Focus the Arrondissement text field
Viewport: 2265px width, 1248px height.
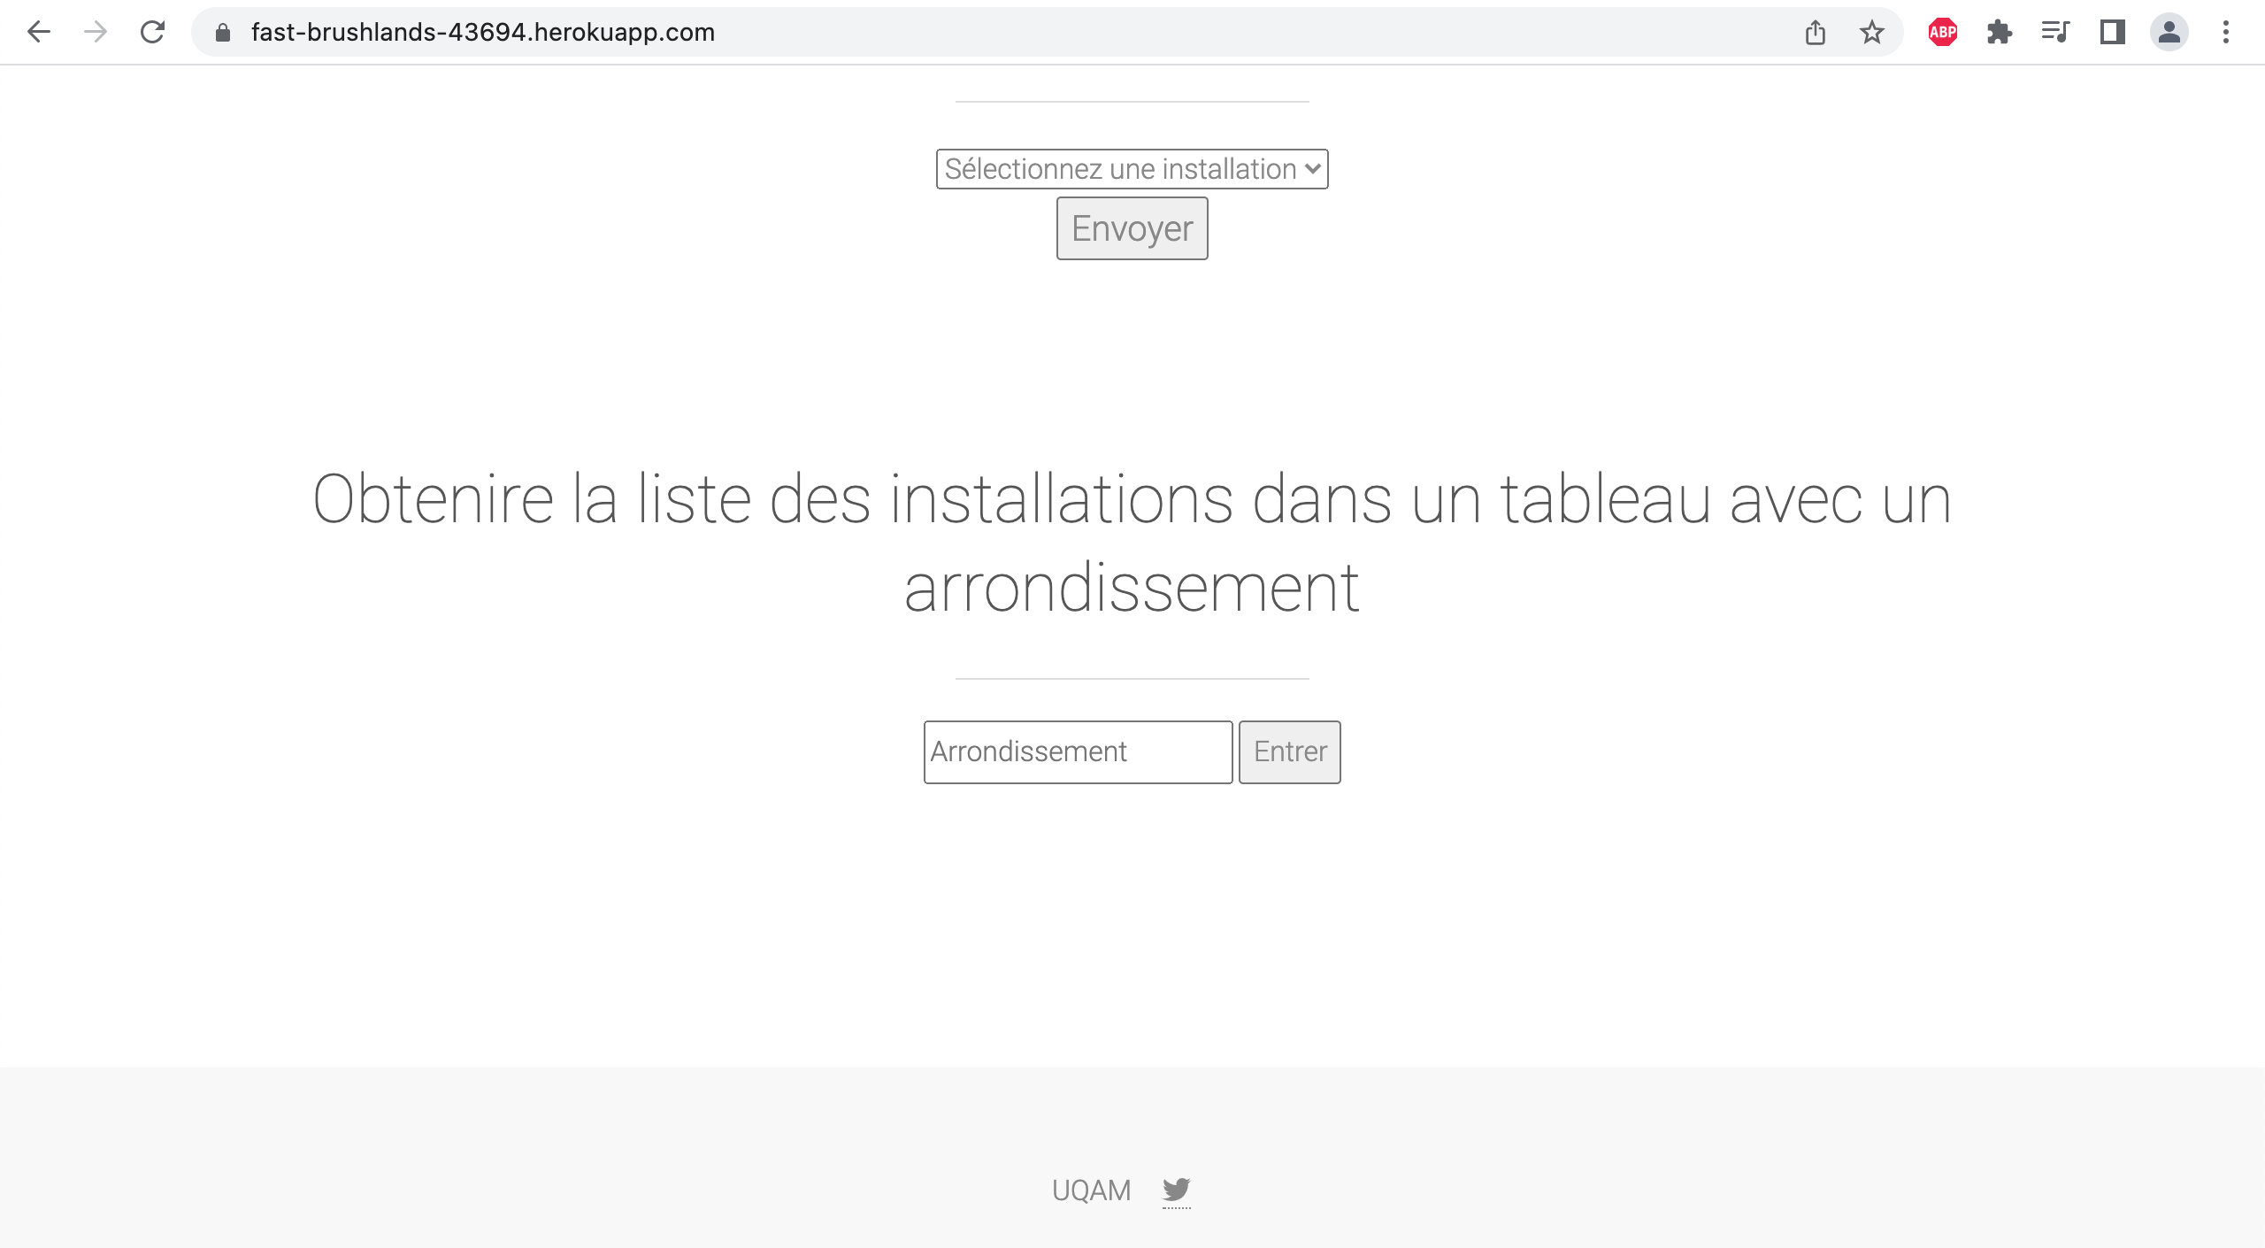click(1078, 752)
